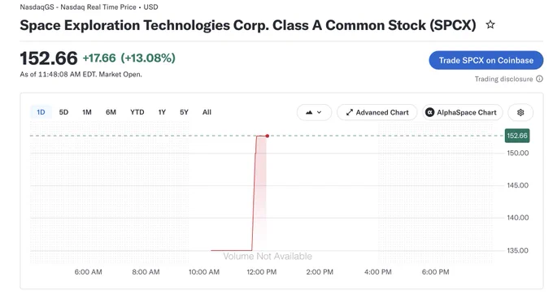Switch chart to YTD
Screen dimensions: 553x299
click(137, 112)
